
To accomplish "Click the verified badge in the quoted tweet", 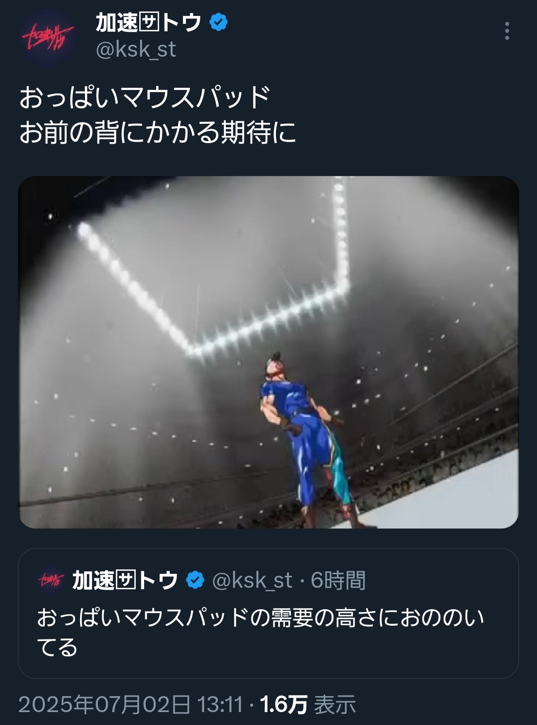I will tap(195, 580).
